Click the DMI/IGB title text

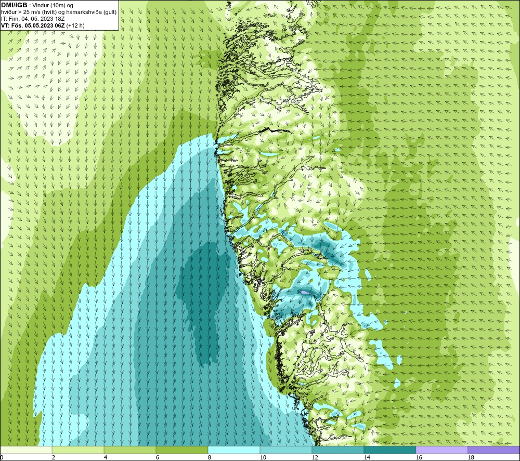click(14, 5)
